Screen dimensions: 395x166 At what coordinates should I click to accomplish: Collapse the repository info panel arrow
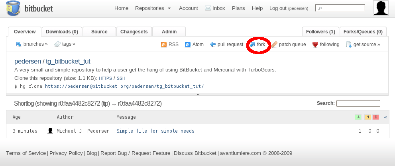pyautogui.click(x=198, y=95)
